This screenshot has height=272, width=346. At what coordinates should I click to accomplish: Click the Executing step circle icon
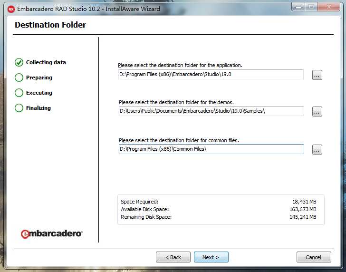click(19, 93)
